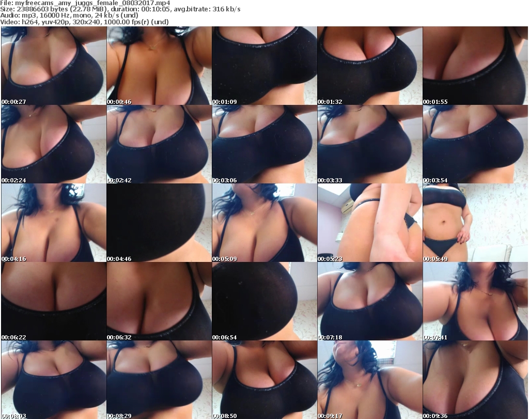Viewport: 529px width, 419px height.
Task: Pick the frame timestamped 00:05:09
Action: [x=264, y=223]
